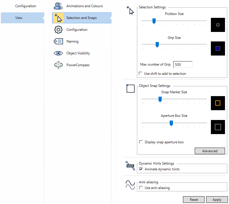The width and height of the screenshot is (229, 204).
Task: Click the Advanced button
Action: (210, 151)
